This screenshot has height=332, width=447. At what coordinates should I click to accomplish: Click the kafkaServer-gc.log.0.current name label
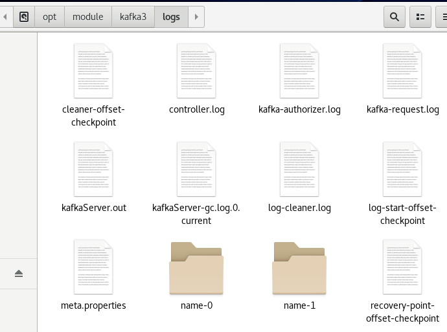[196, 214]
